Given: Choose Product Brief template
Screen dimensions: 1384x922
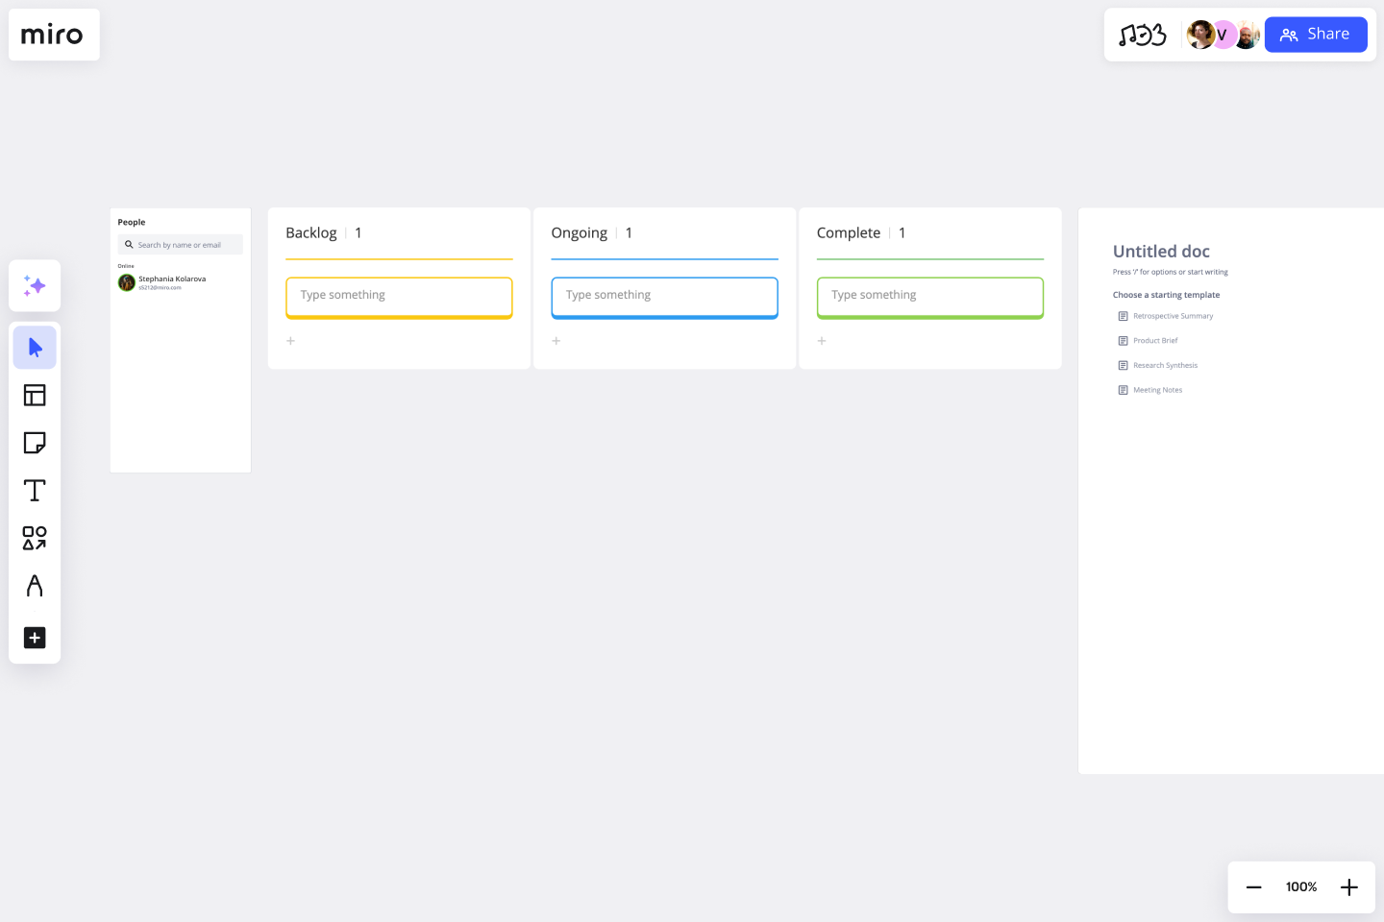Looking at the screenshot, I should [1148, 341].
